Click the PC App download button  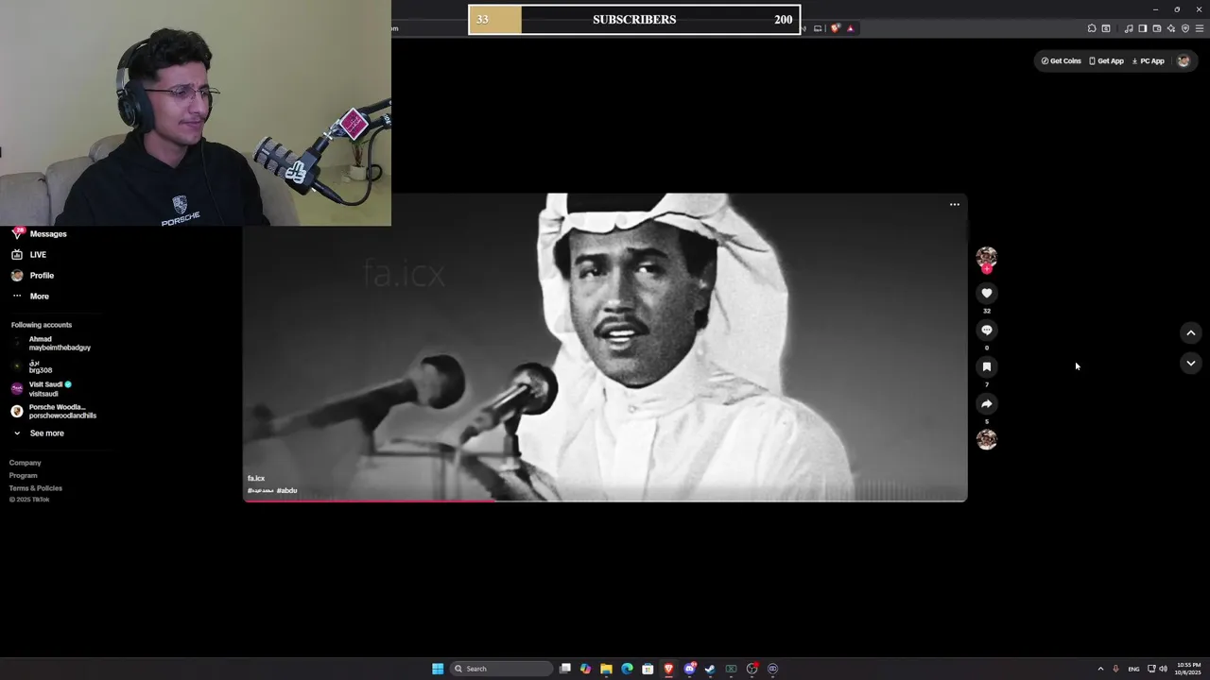coord(1148,60)
